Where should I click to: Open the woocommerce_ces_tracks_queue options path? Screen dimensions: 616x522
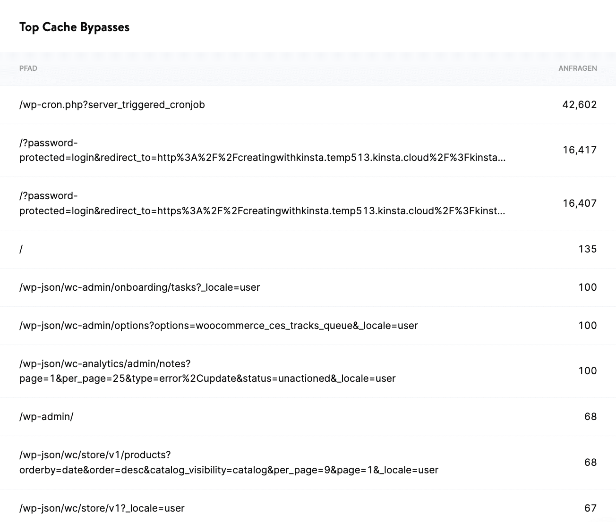pos(218,326)
